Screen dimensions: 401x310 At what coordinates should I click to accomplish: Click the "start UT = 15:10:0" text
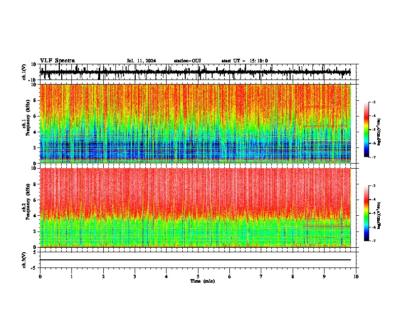pyautogui.click(x=245, y=61)
